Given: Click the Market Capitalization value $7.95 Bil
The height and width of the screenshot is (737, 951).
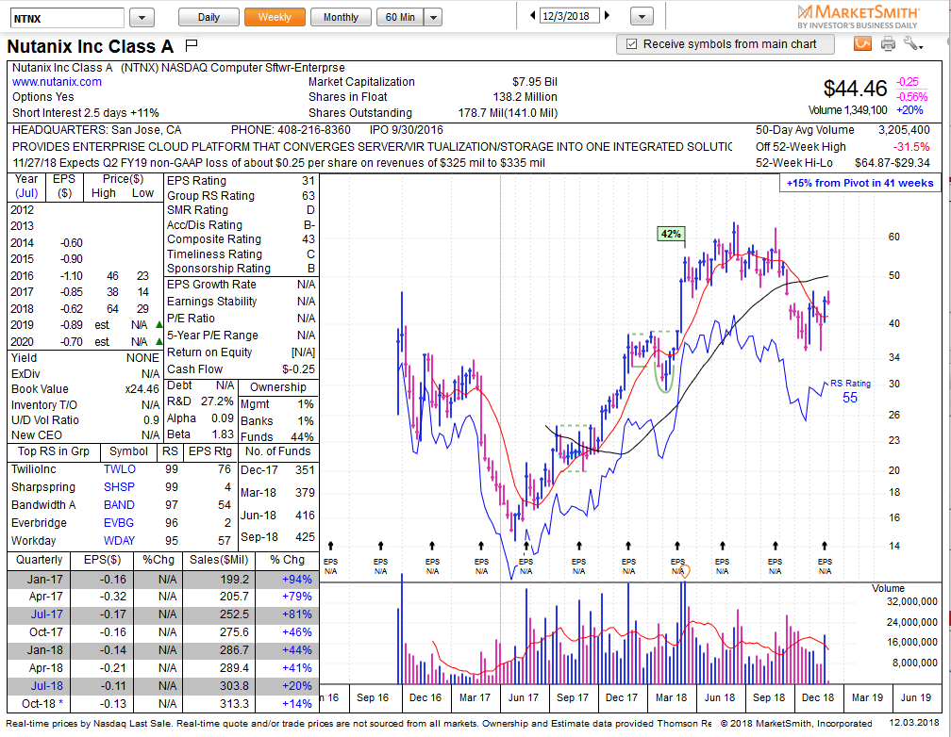Looking at the screenshot, I should click(x=535, y=82).
